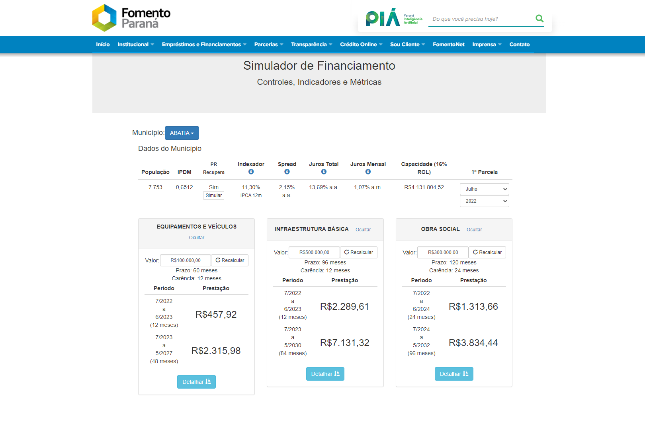645x430 pixels.
Task: Open the Crédito Online menu
Action: [361, 45]
